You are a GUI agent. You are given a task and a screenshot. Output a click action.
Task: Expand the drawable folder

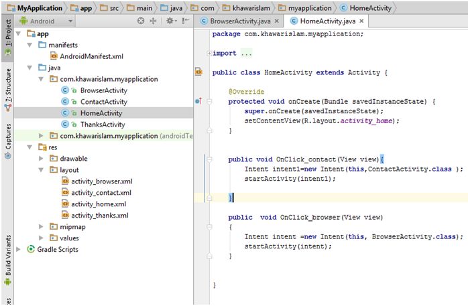point(42,159)
